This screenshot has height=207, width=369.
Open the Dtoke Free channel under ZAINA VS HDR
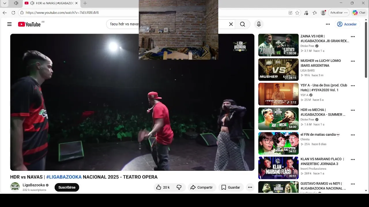coord(307,46)
